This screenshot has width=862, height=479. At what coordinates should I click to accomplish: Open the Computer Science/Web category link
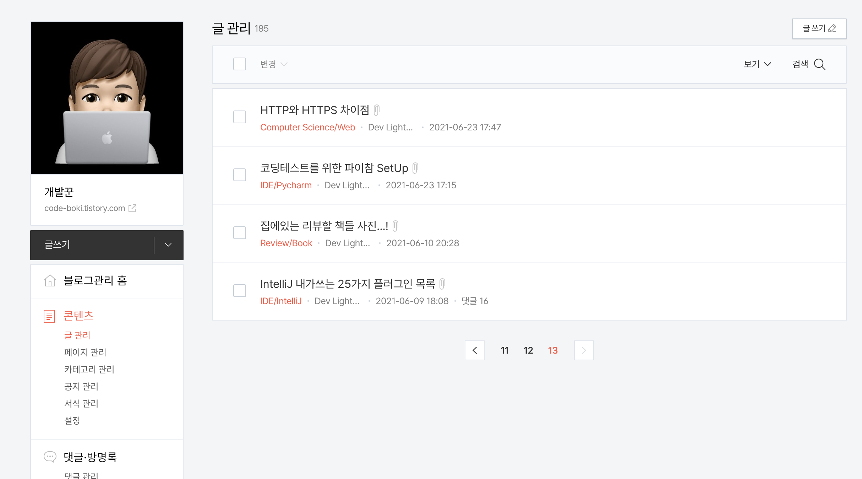[307, 127]
